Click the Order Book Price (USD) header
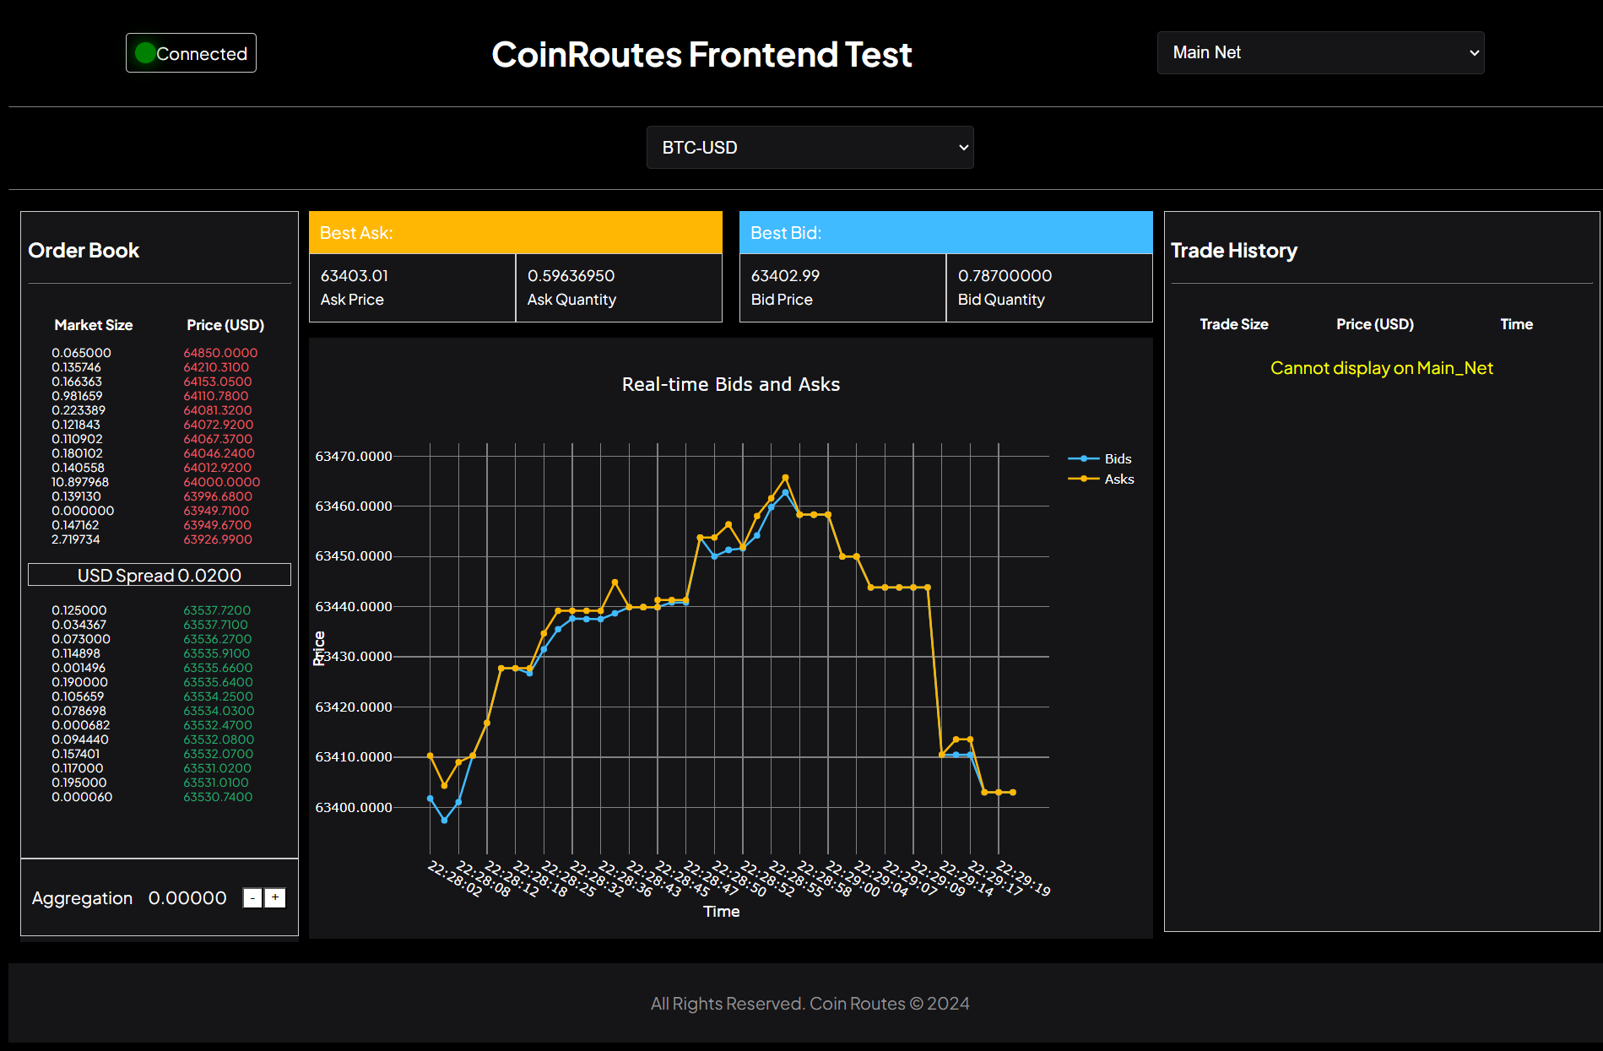The image size is (1603, 1051). point(225,325)
